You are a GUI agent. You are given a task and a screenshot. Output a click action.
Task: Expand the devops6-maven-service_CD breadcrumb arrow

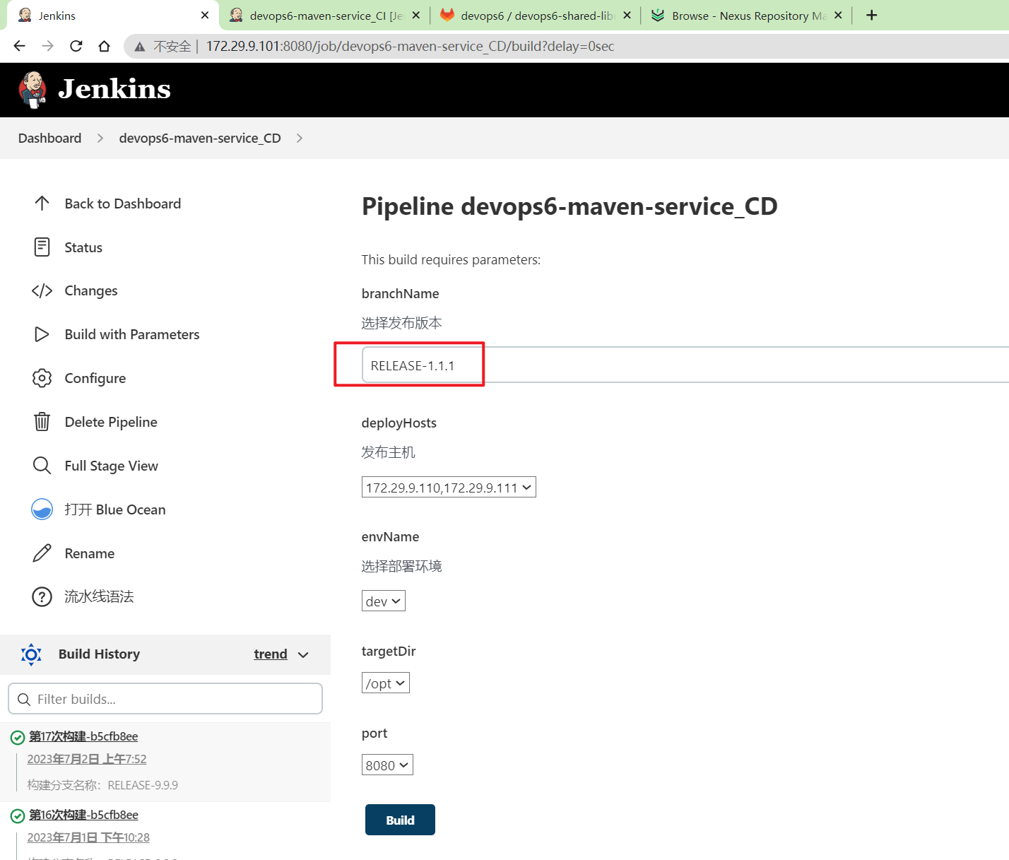pos(300,139)
